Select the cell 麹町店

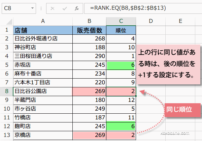[x=43, y=126]
